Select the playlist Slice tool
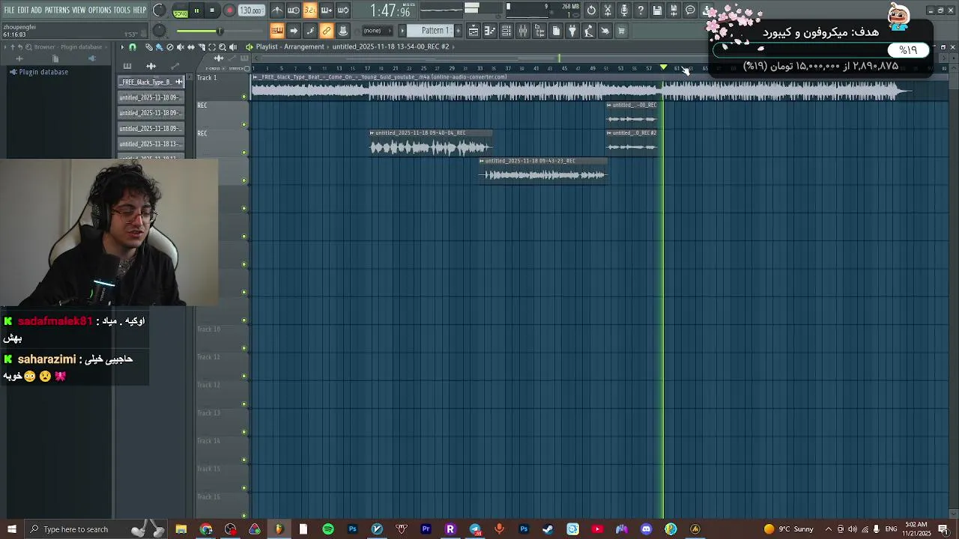 (201, 47)
